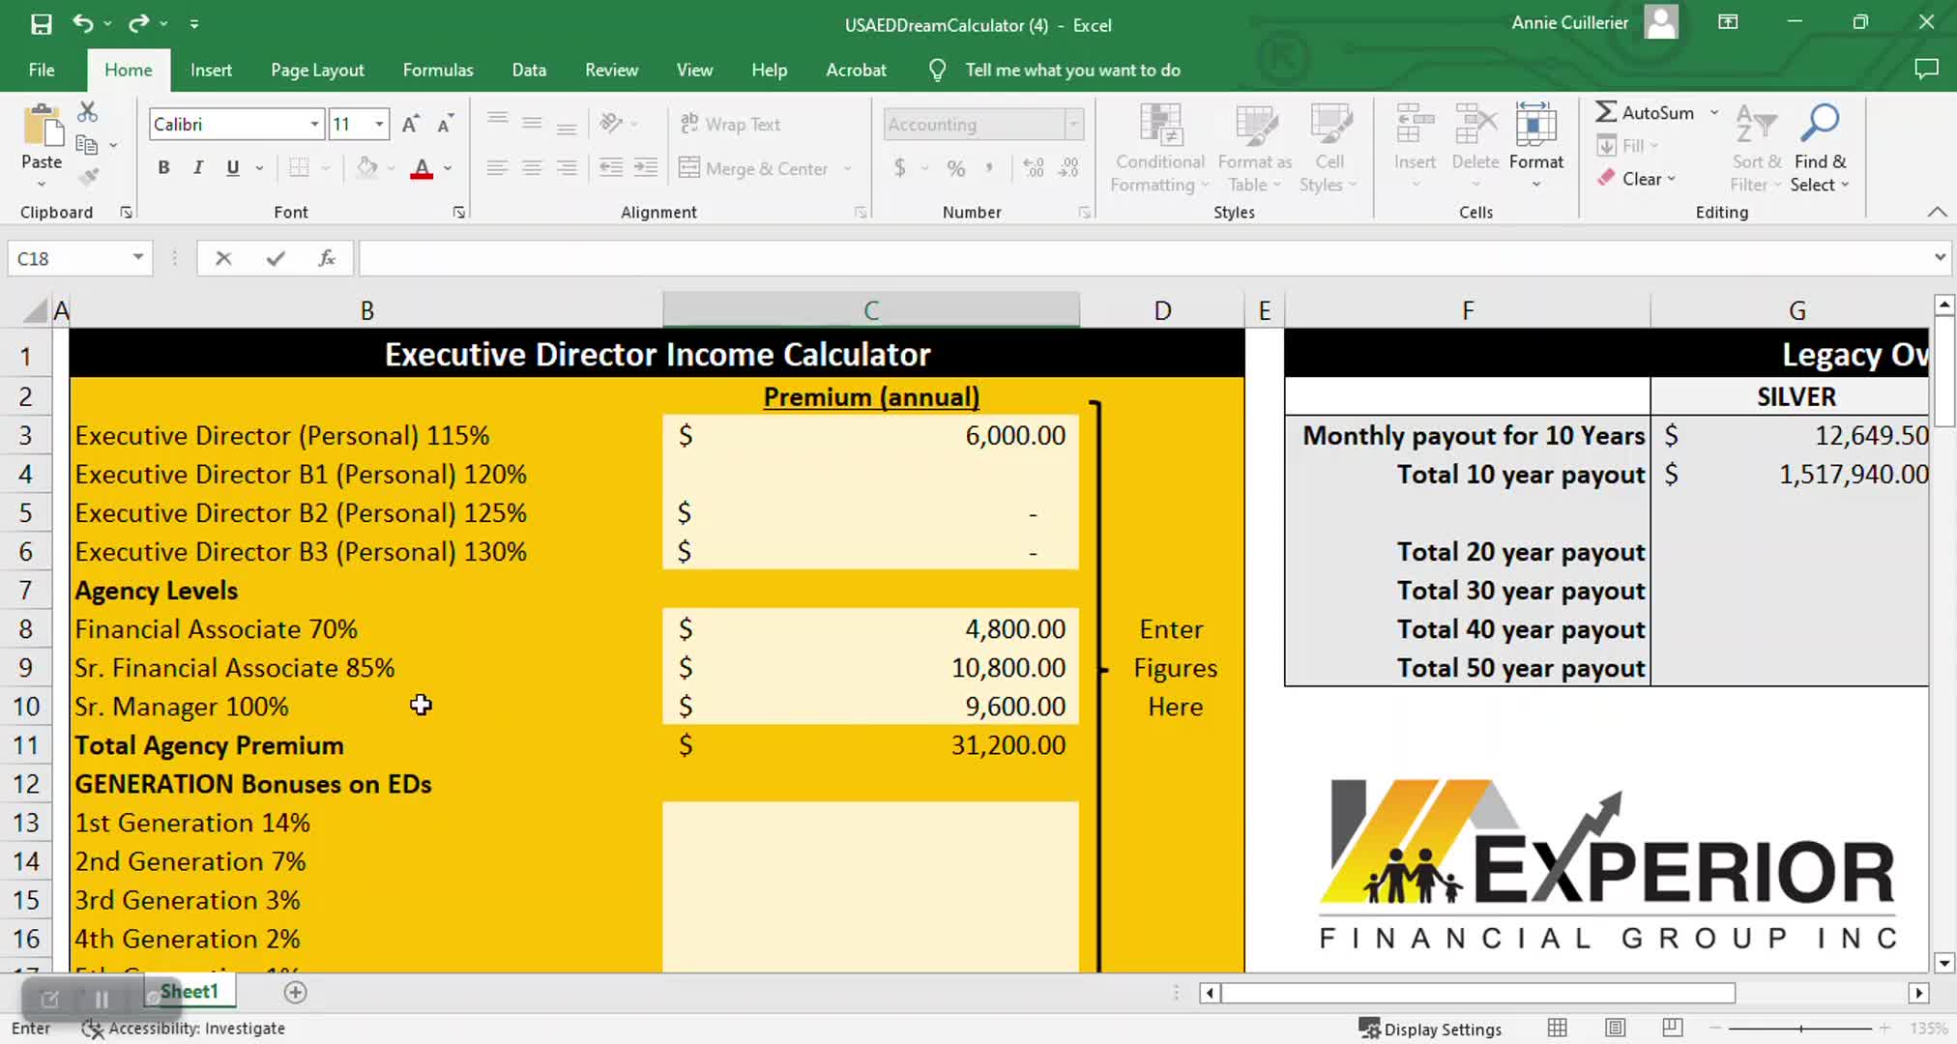Image resolution: width=1957 pixels, height=1044 pixels.
Task: Click the AutoSum sigma icon
Action: point(1606,112)
